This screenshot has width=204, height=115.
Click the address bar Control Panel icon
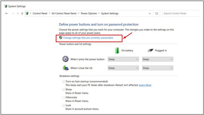tap(27, 13)
